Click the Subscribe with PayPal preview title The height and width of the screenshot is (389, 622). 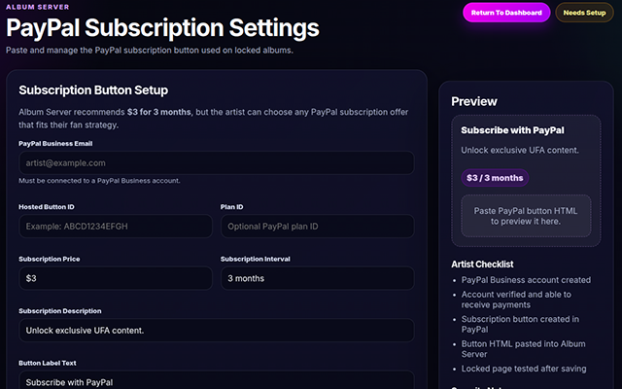pyautogui.click(x=512, y=130)
